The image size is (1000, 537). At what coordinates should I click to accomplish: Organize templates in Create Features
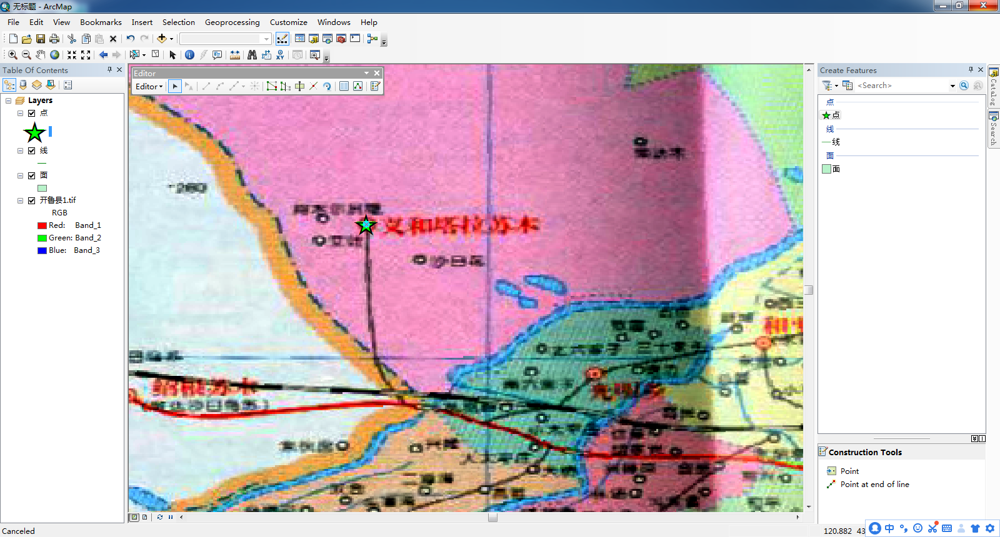pos(847,86)
